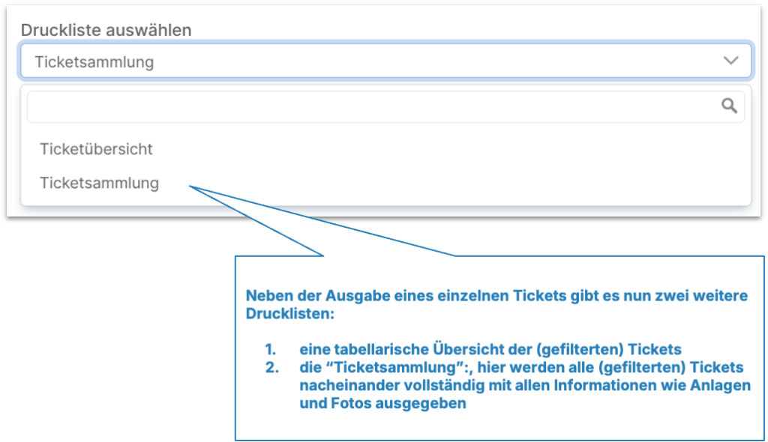Click the callout pointer tip near Ticketsammlung
This screenshot has height=442, width=768.
click(x=193, y=187)
